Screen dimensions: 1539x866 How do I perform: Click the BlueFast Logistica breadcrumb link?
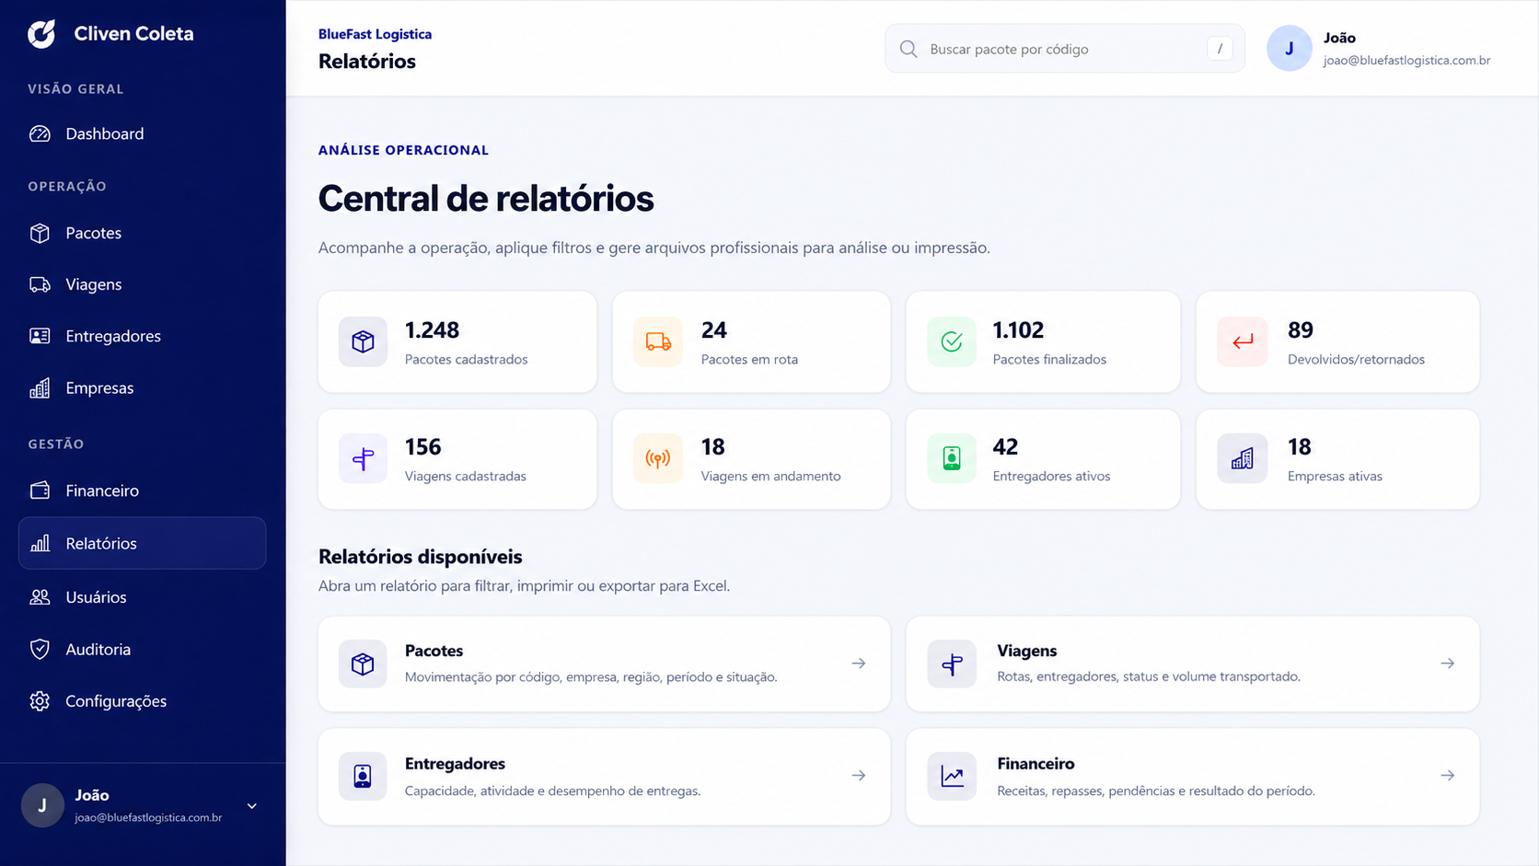click(x=375, y=34)
